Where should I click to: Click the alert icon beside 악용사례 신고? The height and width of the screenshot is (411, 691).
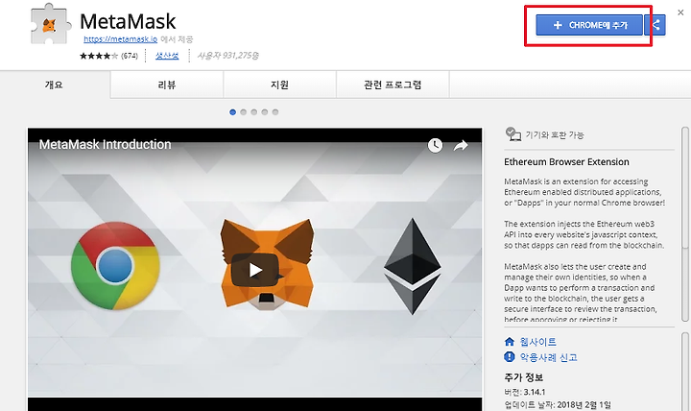pyautogui.click(x=510, y=357)
